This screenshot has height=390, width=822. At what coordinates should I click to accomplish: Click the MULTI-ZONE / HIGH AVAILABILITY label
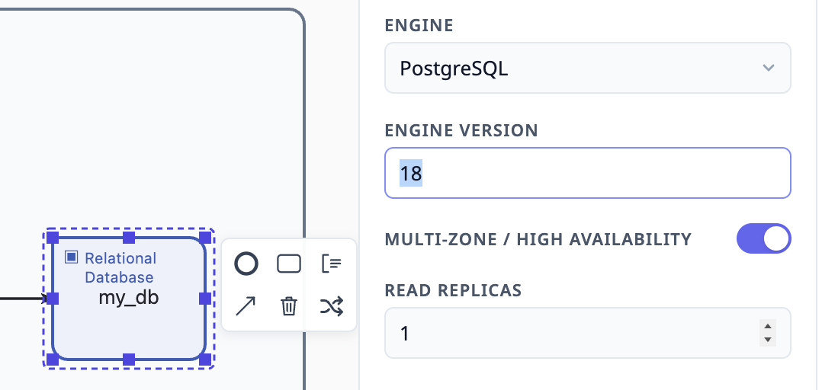pos(538,239)
